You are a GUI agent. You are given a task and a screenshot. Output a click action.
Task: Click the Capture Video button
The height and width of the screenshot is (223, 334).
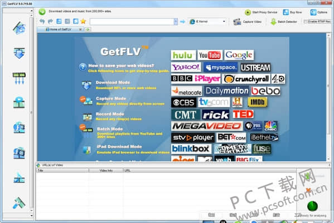point(248,22)
